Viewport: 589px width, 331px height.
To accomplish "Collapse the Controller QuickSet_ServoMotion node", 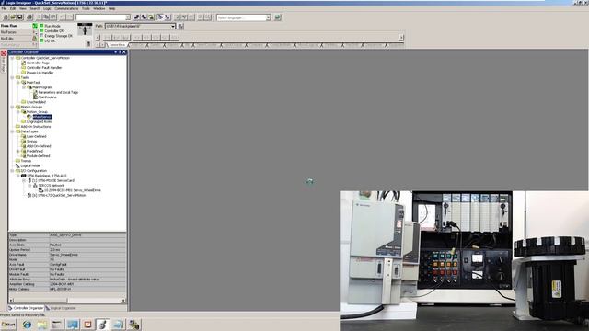I will pos(12,58).
